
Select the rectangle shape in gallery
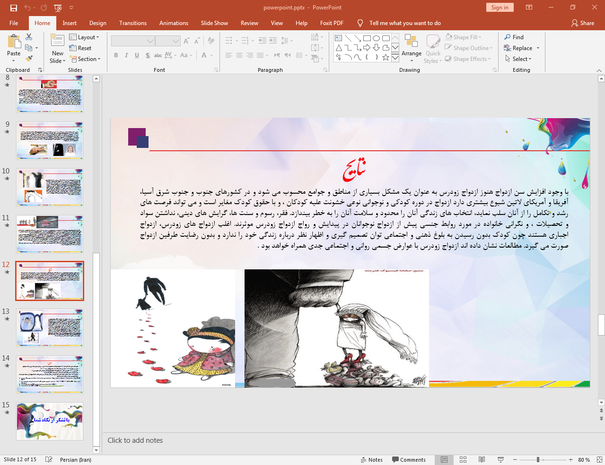pyautogui.click(x=367, y=38)
